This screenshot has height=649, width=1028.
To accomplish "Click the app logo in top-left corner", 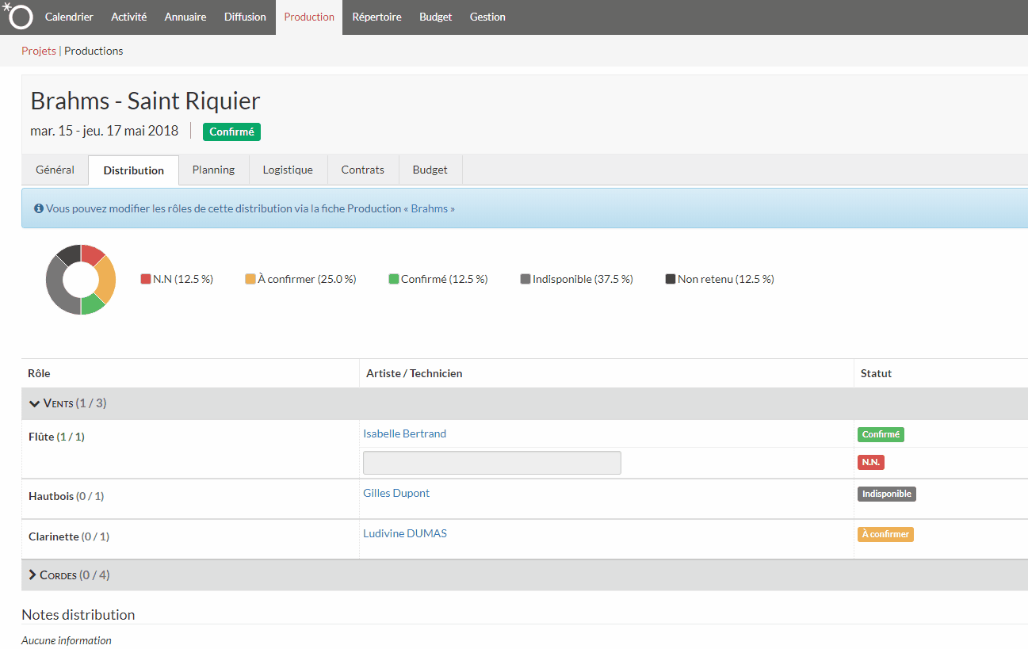I will (x=19, y=16).
